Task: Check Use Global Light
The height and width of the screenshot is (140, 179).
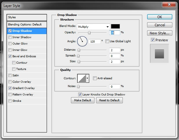Action: [x=107, y=41]
